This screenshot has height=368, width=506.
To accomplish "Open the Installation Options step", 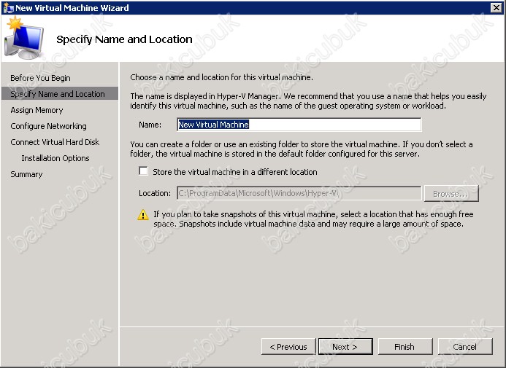I will tap(55, 158).
